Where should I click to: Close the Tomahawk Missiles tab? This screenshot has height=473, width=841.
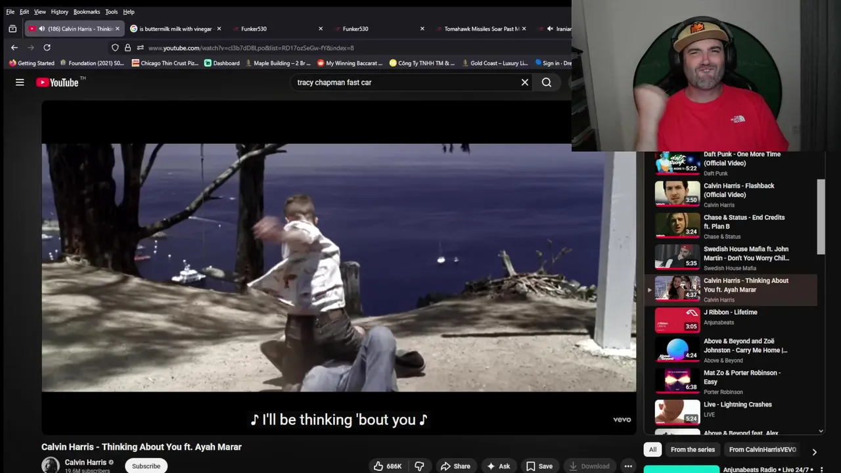click(x=524, y=29)
